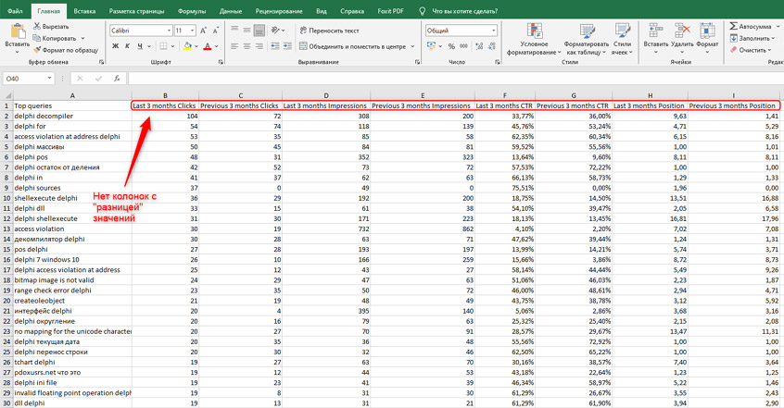Center cell text horizontally
The image size is (784, 408).
(247, 46)
